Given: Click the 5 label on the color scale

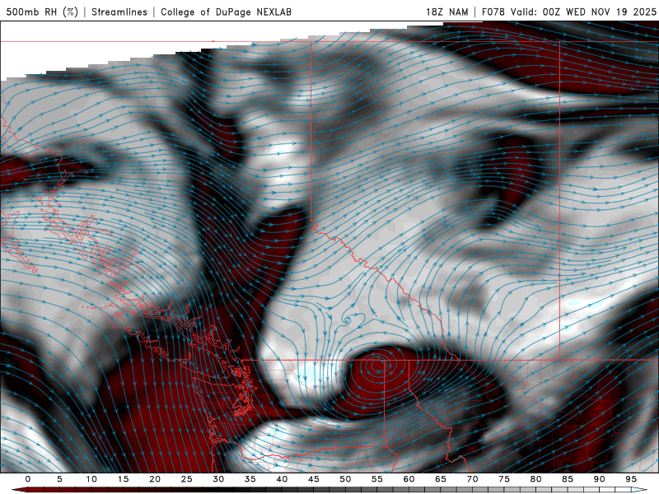Looking at the screenshot, I should [x=59, y=479].
